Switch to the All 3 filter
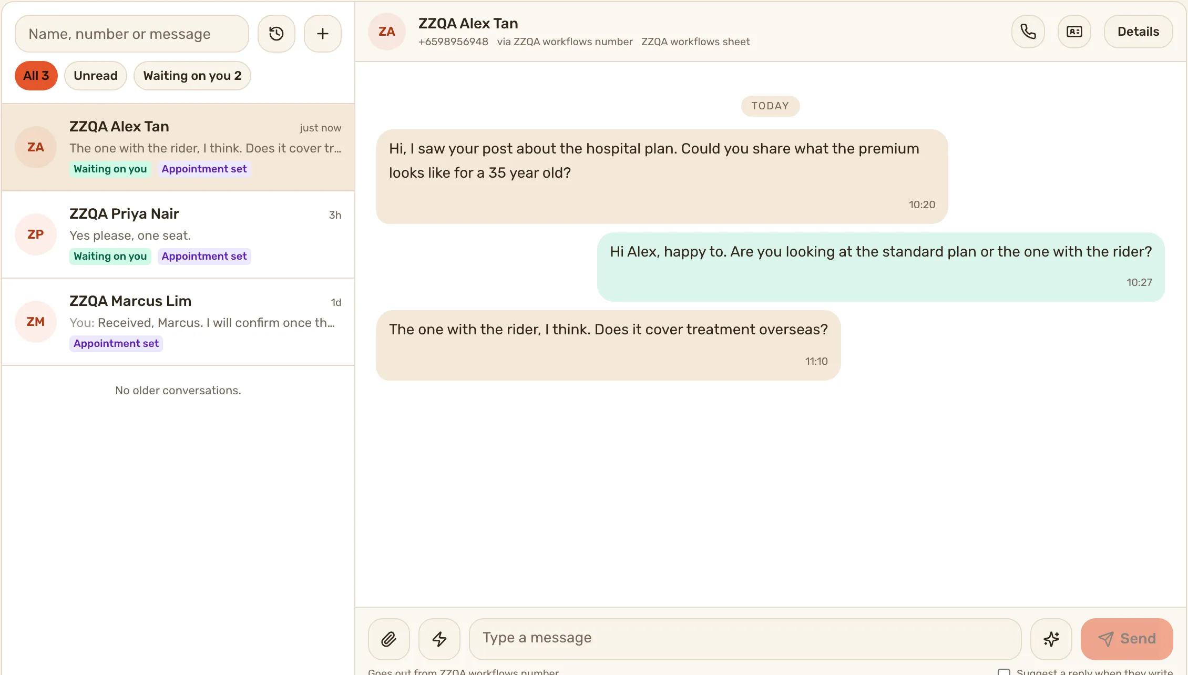The image size is (1188, 675). [x=36, y=76]
